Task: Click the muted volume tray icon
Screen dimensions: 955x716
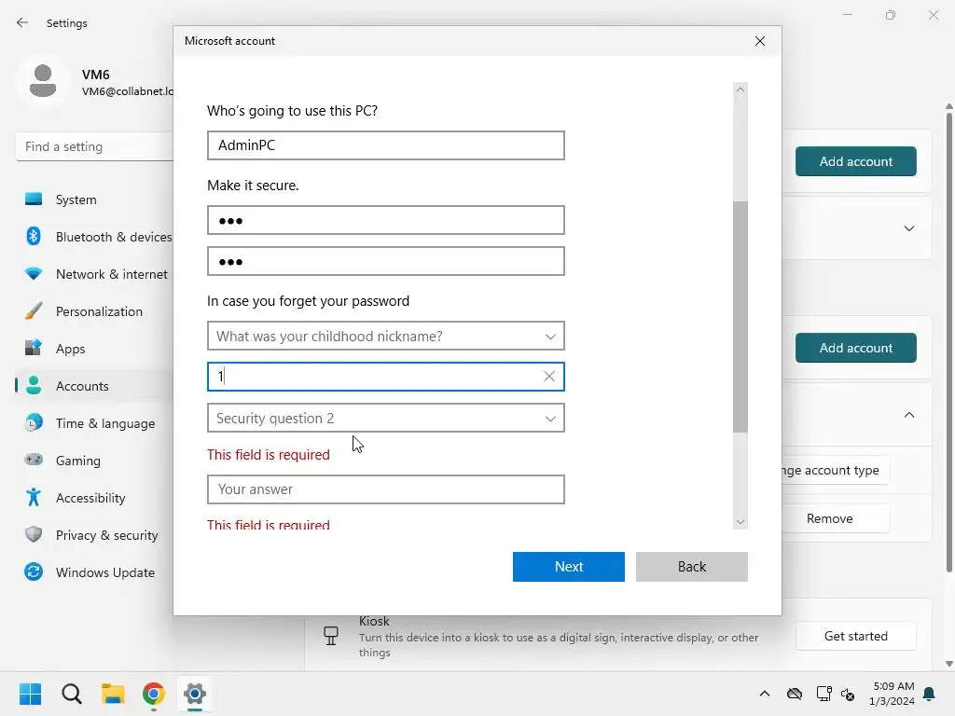Action: click(848, 694)
